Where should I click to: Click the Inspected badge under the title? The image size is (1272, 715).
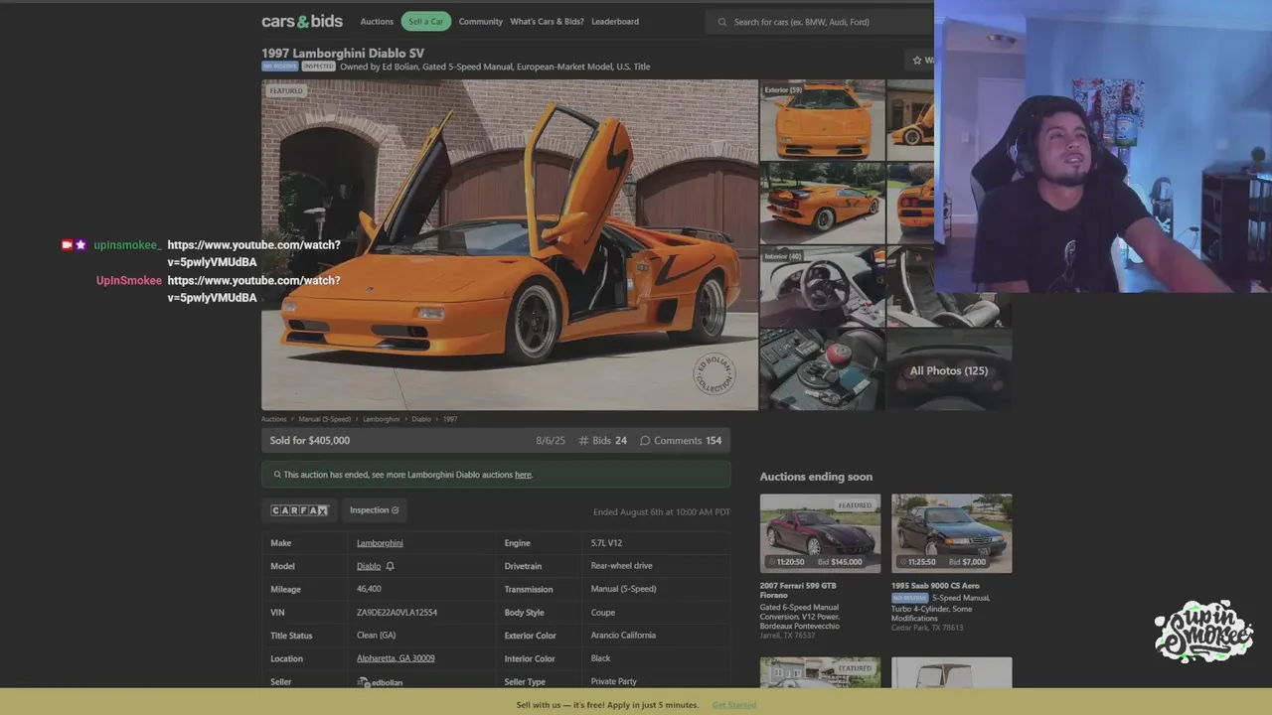(x=318, y=67)
